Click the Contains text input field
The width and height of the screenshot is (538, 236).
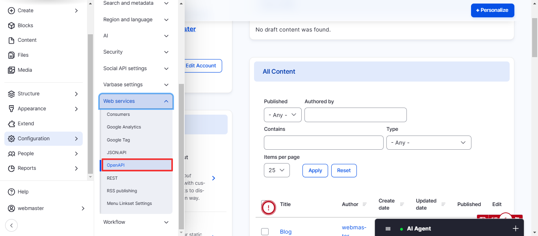323,143
